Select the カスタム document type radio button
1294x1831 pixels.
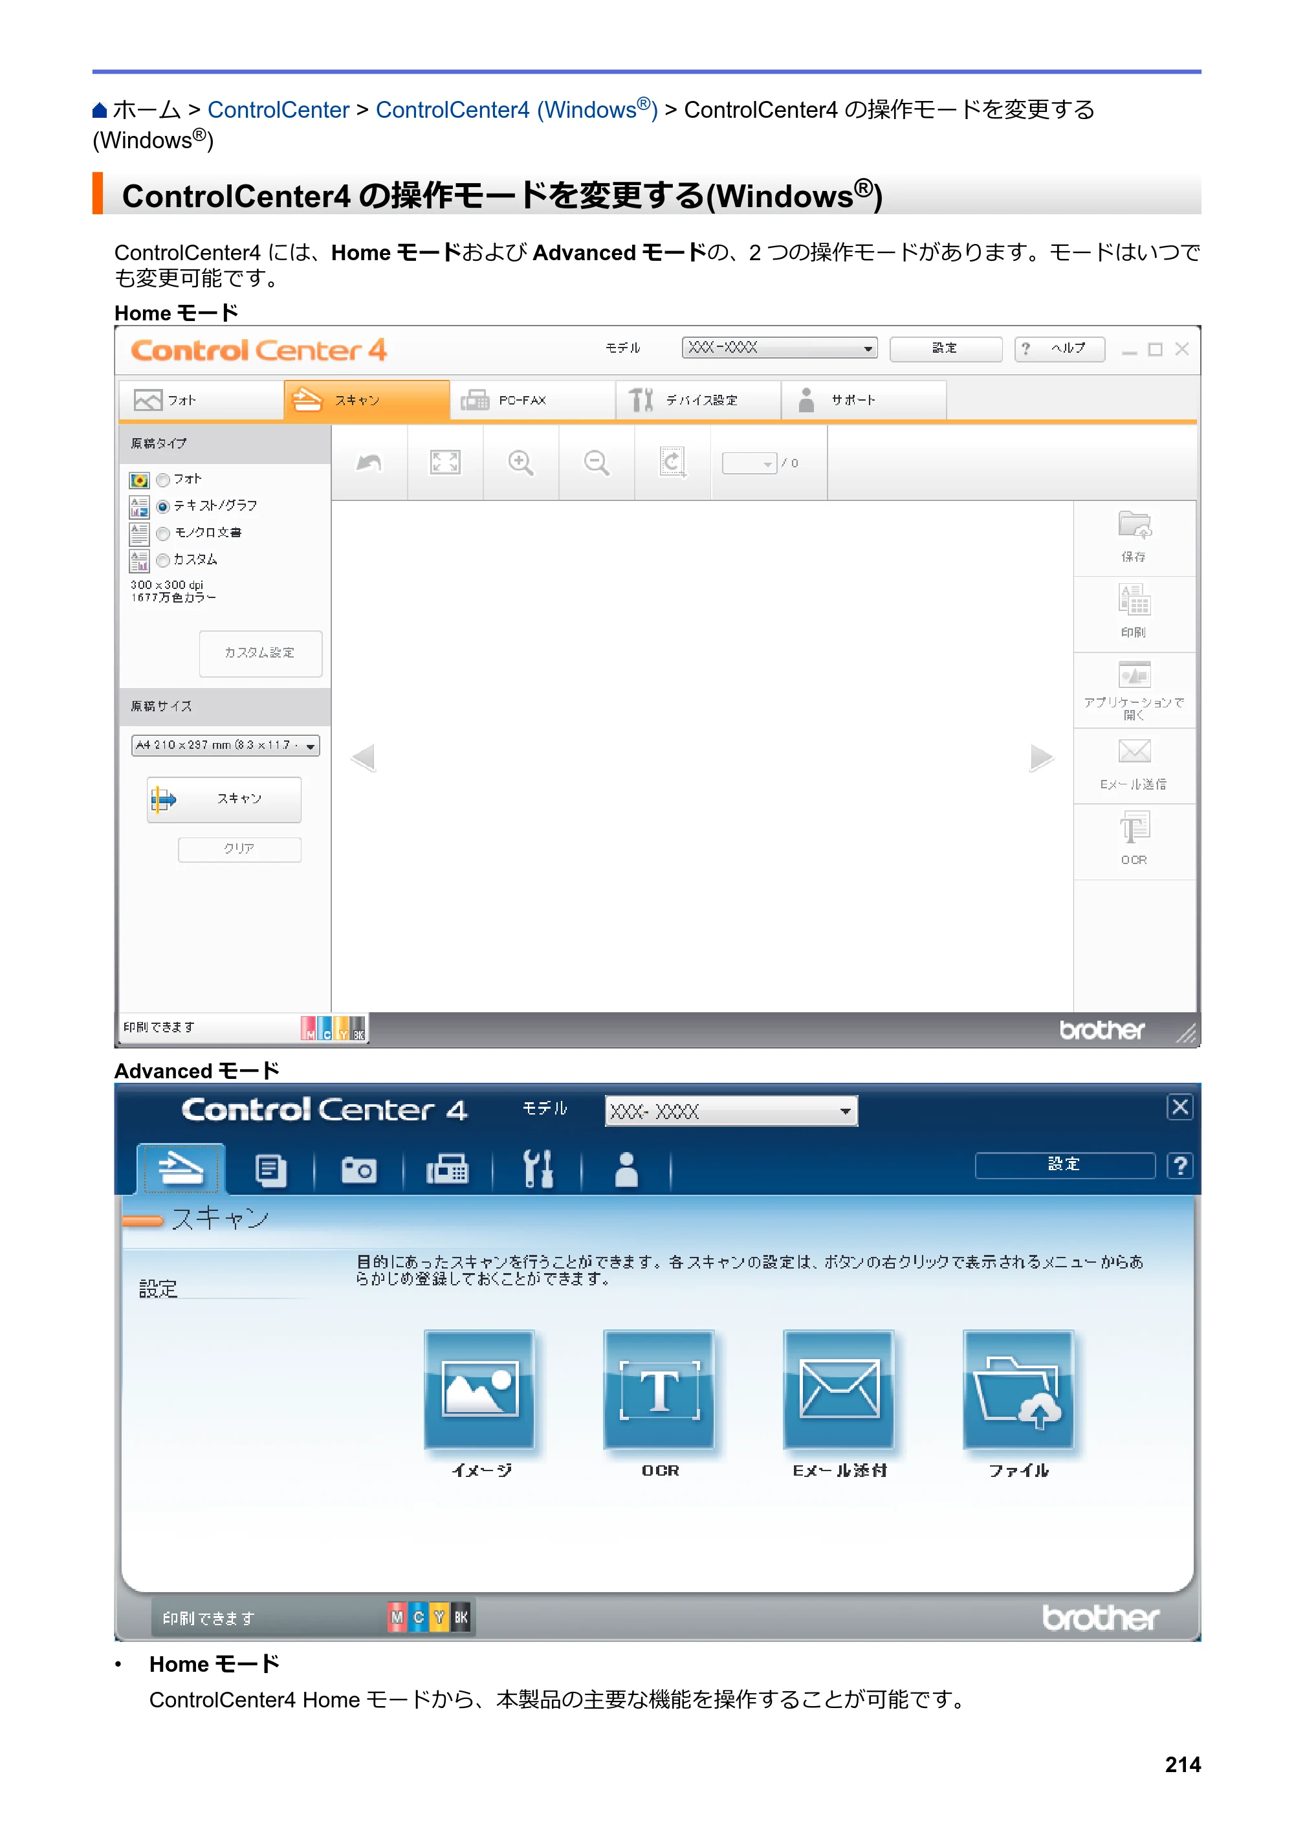[x=164, y=560]
